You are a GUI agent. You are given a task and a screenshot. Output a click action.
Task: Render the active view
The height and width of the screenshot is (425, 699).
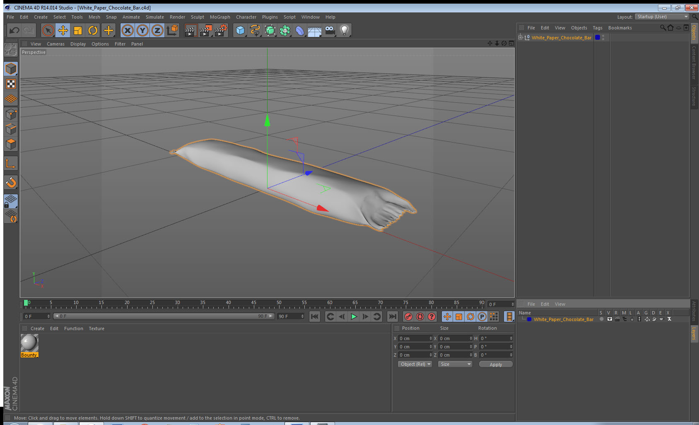tap(190, 30)
